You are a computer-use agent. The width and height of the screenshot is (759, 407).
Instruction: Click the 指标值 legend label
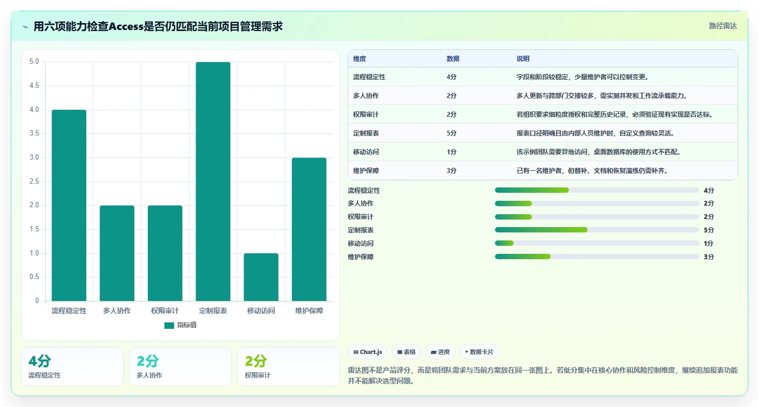[x=187, y=326]
